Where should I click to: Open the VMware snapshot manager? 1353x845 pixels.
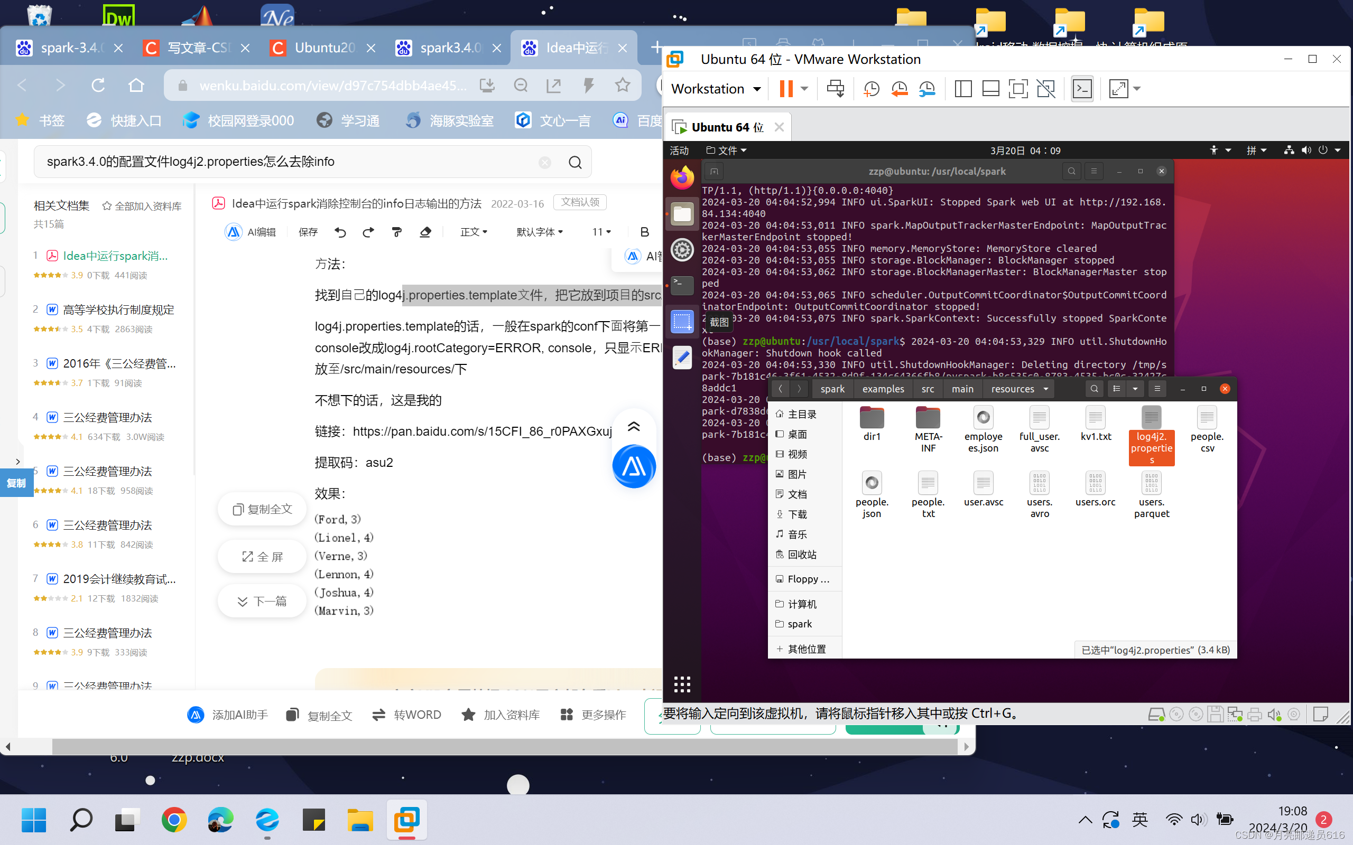927,88
